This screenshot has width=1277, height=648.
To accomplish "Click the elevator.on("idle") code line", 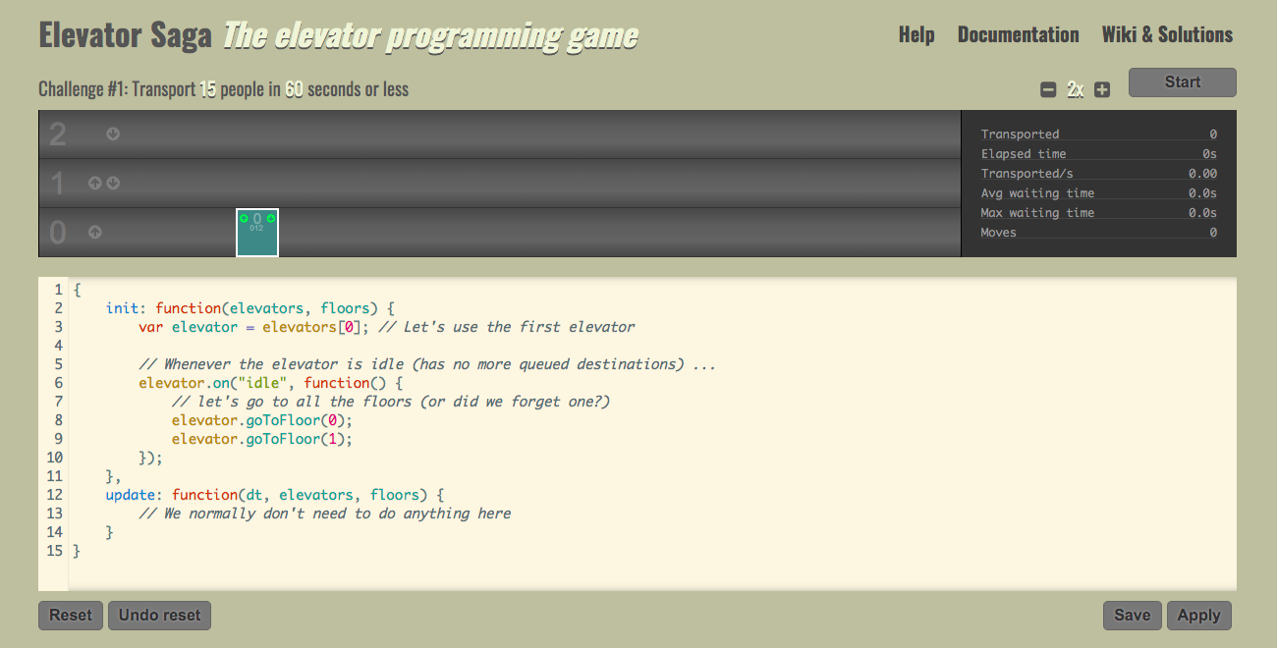I will (271, 383).
